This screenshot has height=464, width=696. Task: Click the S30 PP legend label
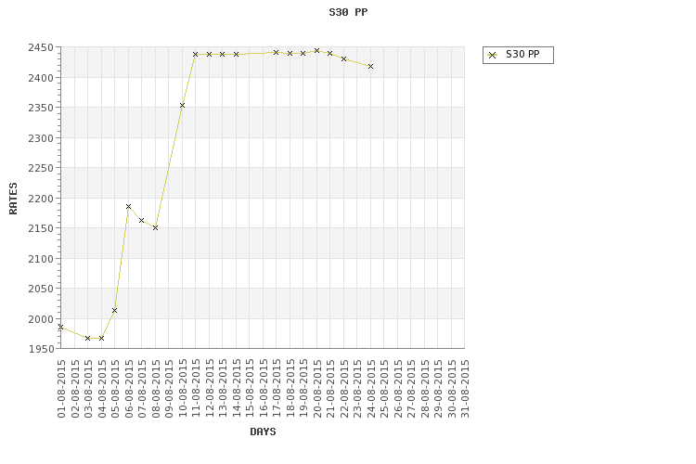(x=522, y=55)
